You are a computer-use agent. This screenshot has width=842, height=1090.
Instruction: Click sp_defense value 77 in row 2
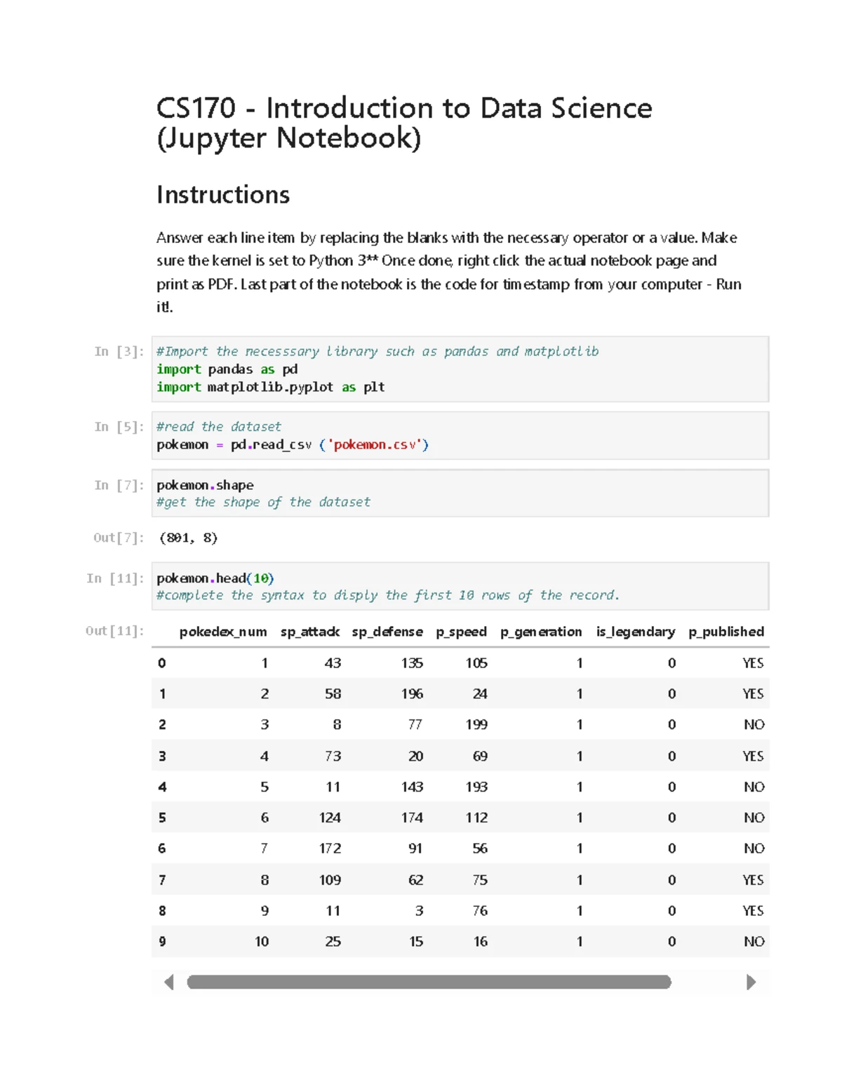pos(415,725)
